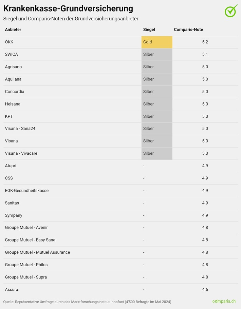Screen dimensions: 241x309
Task: Select Visana - Sana24 row label
Action: 20,129
